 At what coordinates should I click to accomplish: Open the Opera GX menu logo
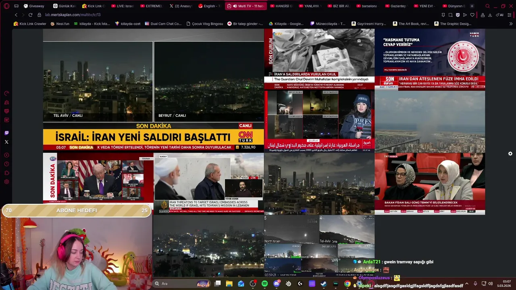(6, 6)
